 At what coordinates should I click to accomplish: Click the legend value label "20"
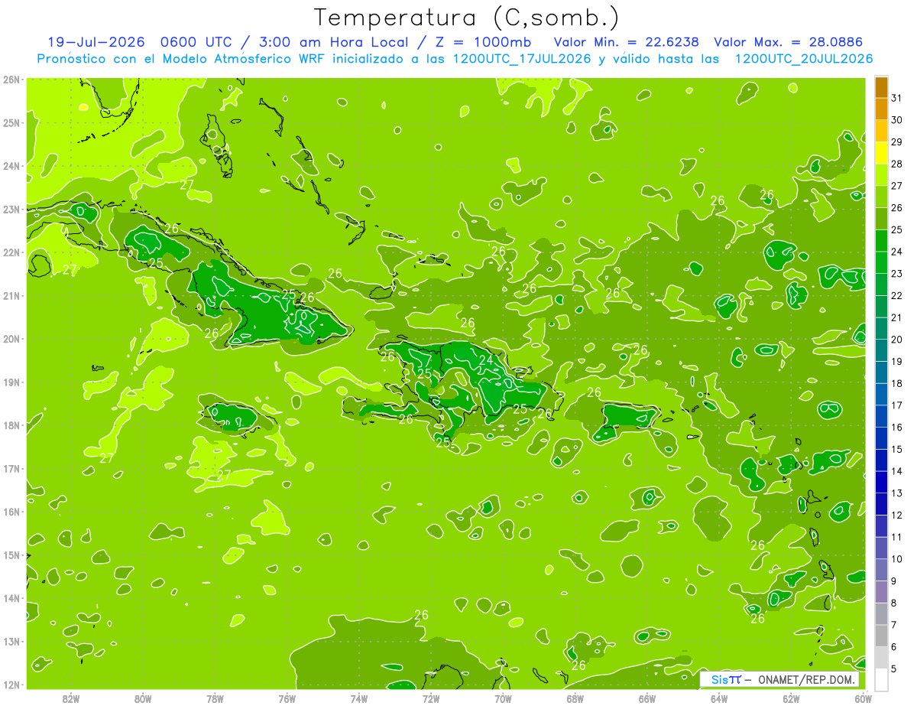[897, 340]
